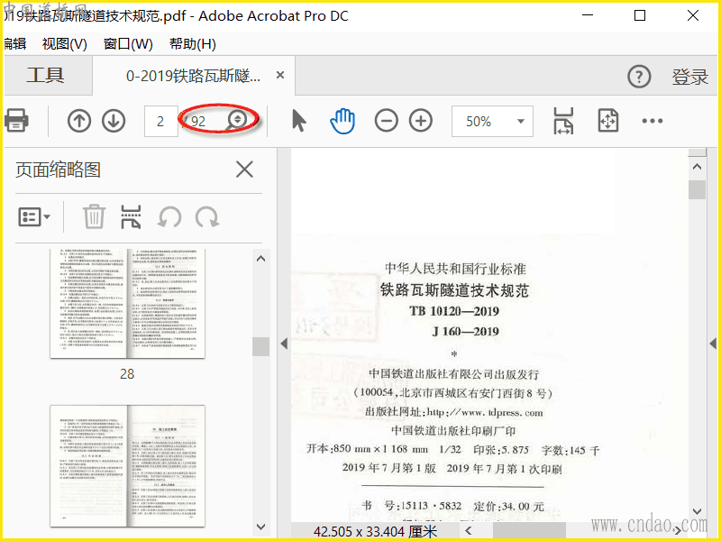Click the thumbnails panel scrollbar handle
This screenshot has width=721, height=541.
click(x=260, y=346)
